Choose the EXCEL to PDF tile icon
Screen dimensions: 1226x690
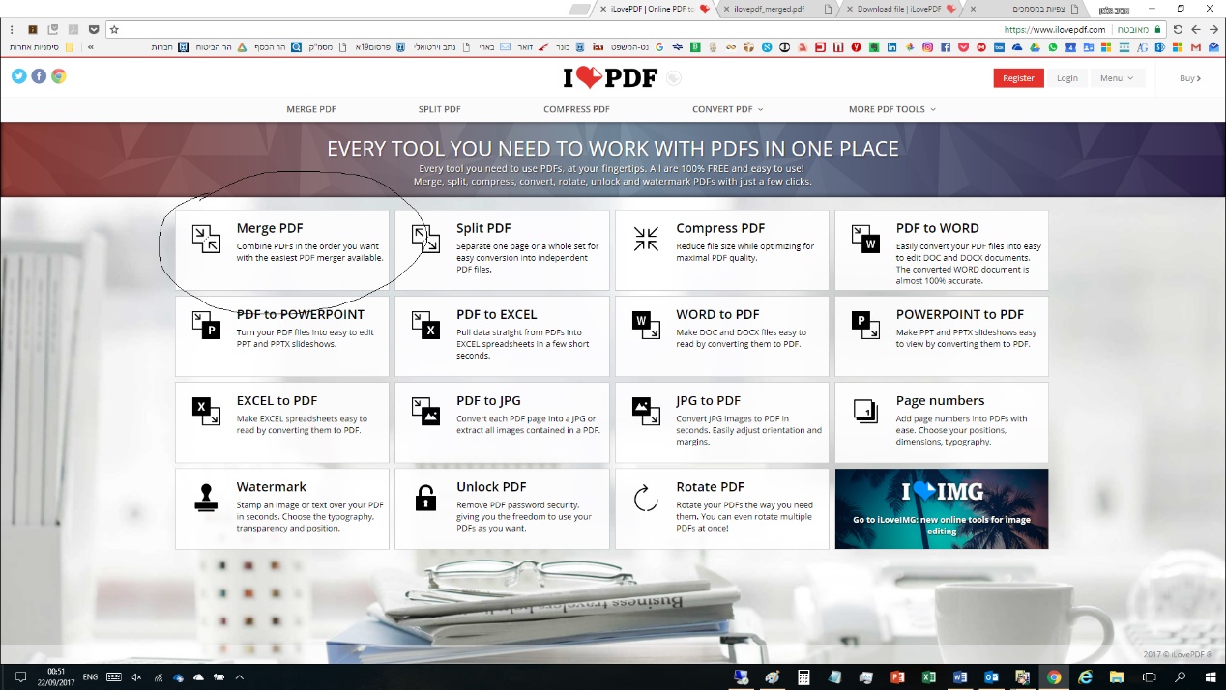pos(206,411)
